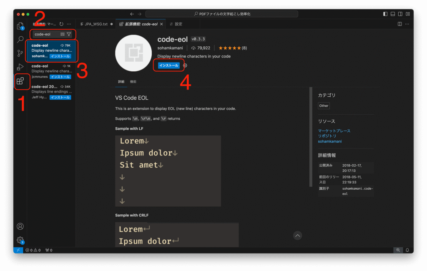This screenshot has height=271, width=427.
Task: Switch to the JPA_WSG.txt tab
Action: (96, 24)
